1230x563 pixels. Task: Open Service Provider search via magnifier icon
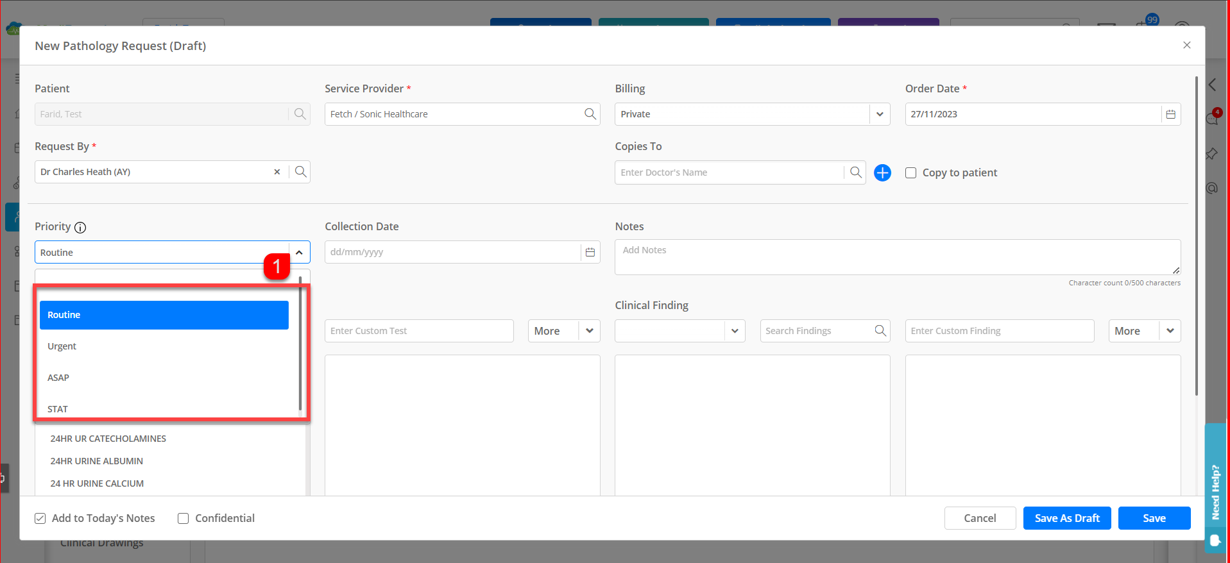point(590,114)
